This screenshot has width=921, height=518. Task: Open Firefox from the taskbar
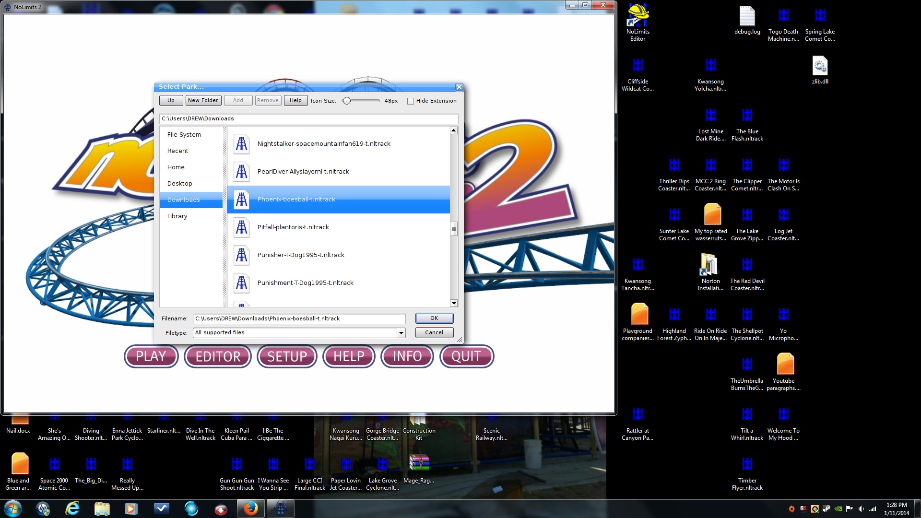tap(250, 508)
